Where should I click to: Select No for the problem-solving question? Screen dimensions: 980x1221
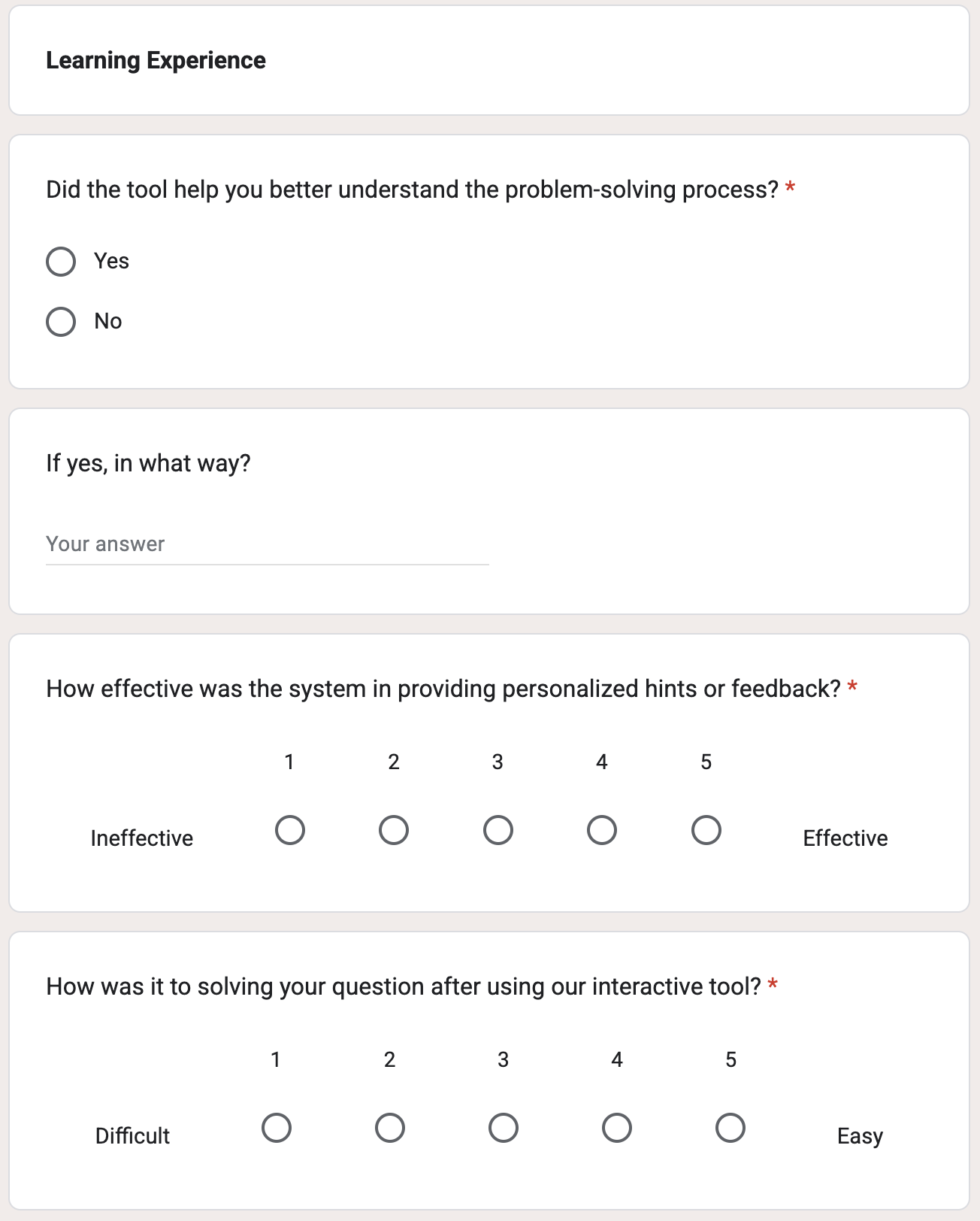coord(61,322)
